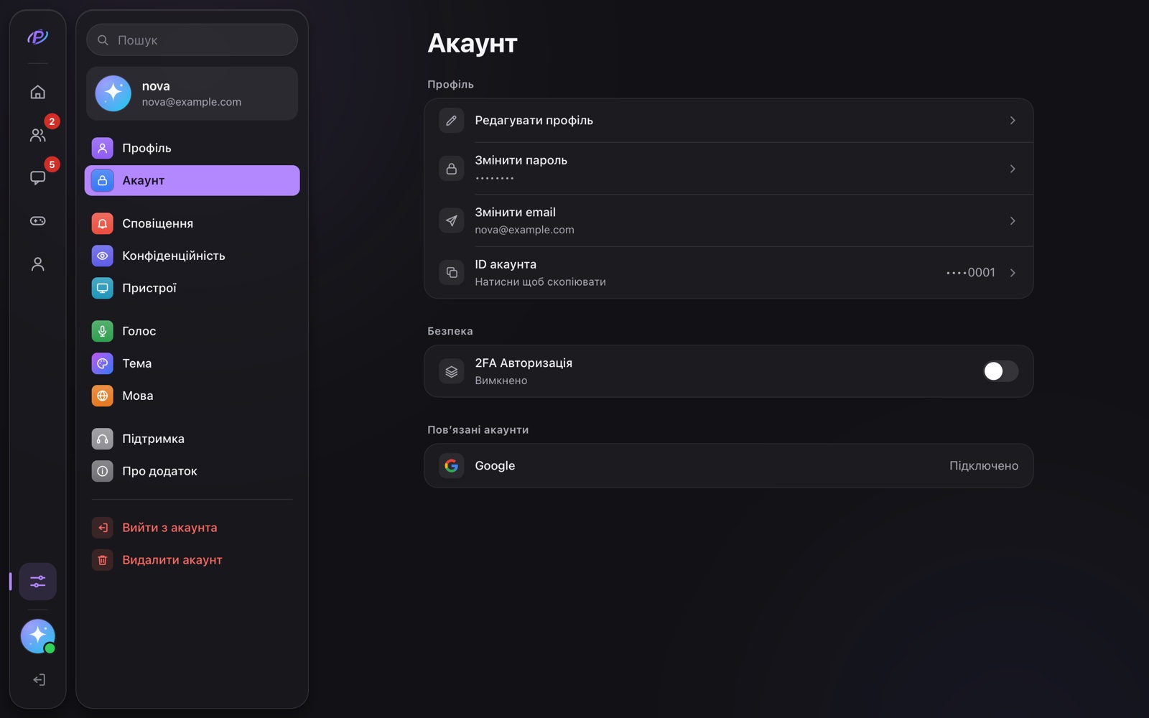Screen dimensions: 1149x718
Task: Open chat messages icon with badge 5
Action: point(38,178)
